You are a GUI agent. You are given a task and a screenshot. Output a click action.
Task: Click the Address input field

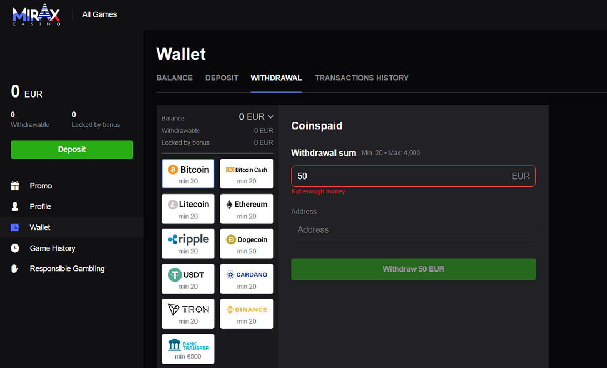(x=413, y=230)
